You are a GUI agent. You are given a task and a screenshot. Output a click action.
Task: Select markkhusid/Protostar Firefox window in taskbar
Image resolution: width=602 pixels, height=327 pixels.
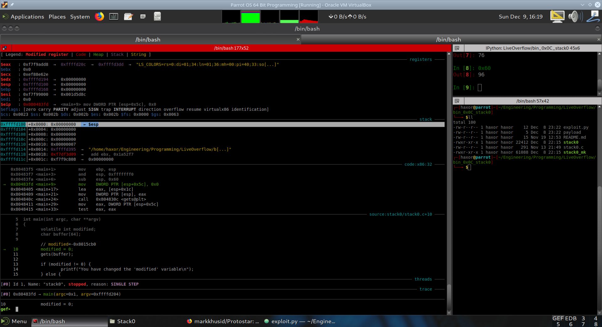223,321
